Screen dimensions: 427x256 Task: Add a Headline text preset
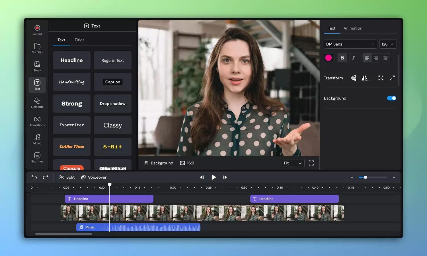[x=72, y=60]
